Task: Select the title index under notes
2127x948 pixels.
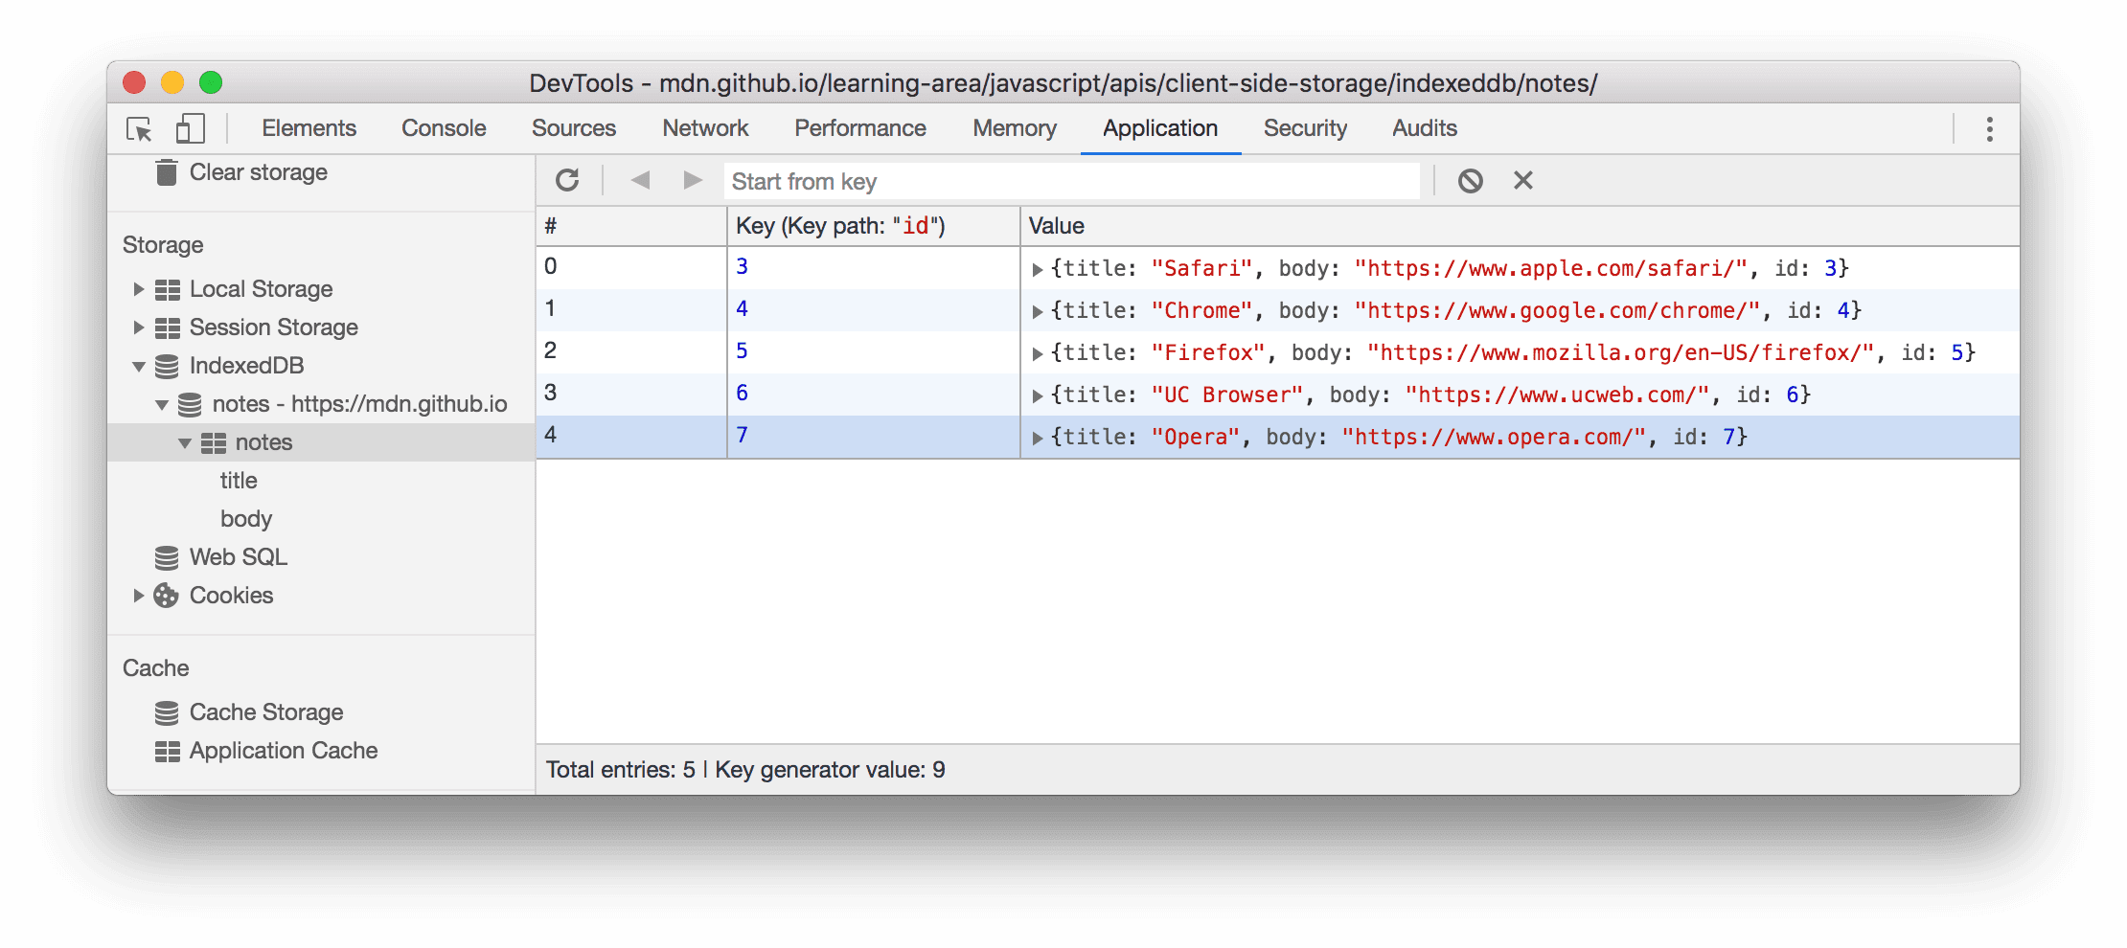Action: (239, 480)
